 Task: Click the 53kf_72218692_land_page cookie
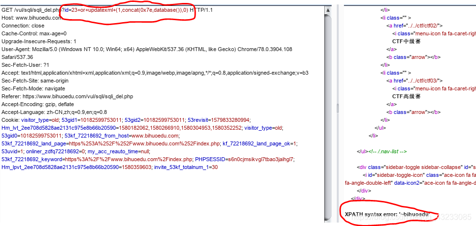click(110, 144)
